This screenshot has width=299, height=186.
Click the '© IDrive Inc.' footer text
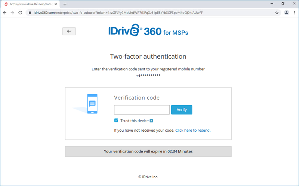point(148,177)
